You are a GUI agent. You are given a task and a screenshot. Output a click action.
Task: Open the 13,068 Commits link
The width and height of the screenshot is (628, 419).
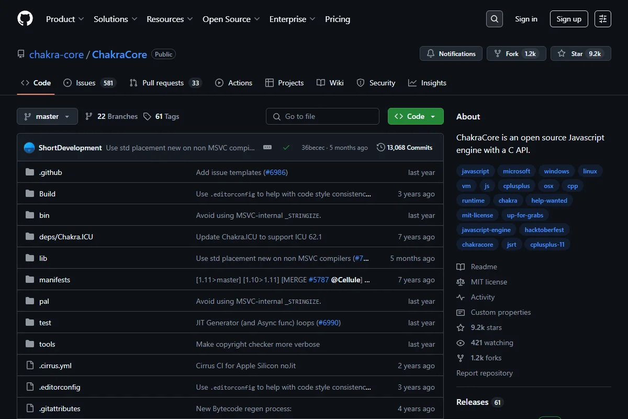[405, 148]
